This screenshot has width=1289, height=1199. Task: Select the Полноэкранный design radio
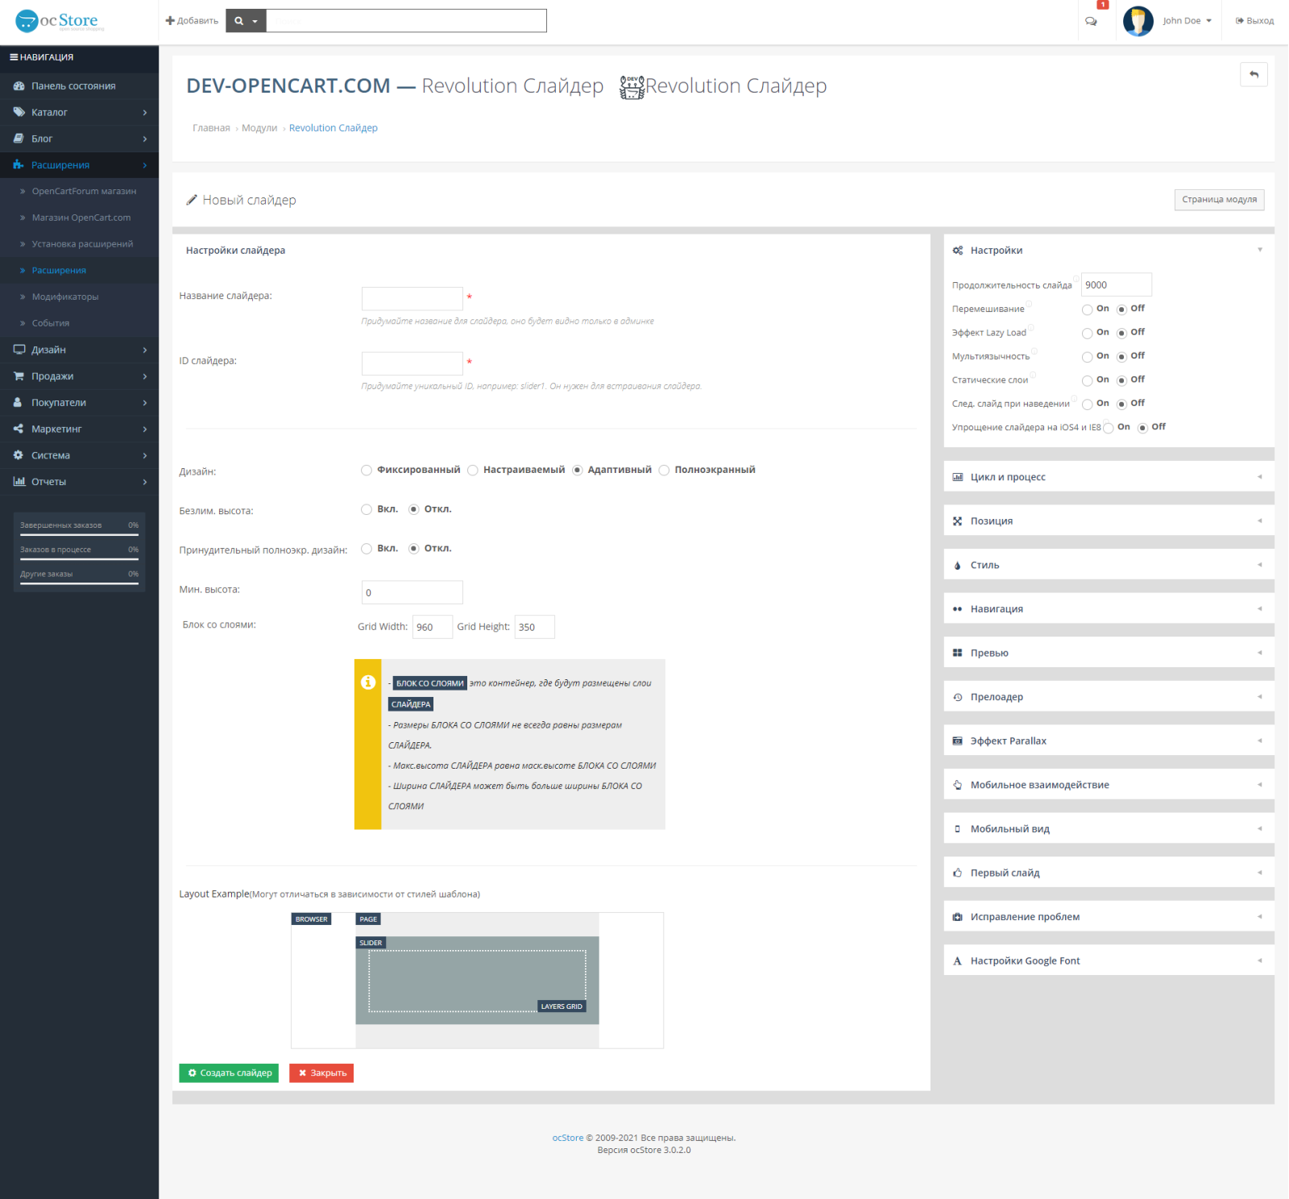(664, 471)
